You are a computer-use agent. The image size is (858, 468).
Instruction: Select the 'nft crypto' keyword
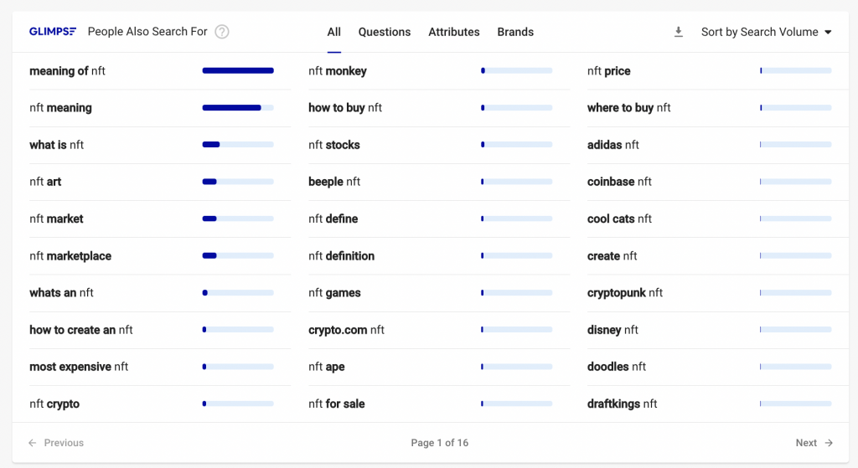(x=54, y=404)
